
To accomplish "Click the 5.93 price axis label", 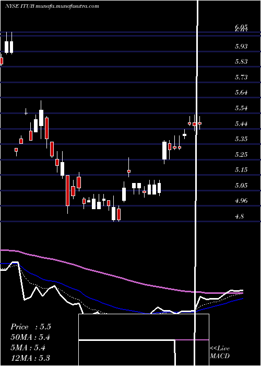I will point(241,46).
